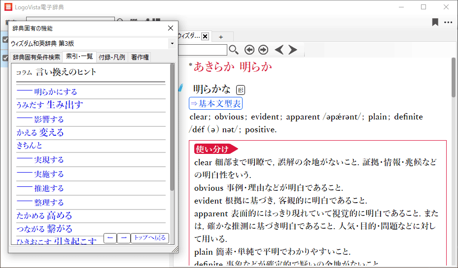Viewport: 458px width, 268px height.
Task: Close the ウィズダ… dictionary tab with X
Action: click(x=205, y=36)
